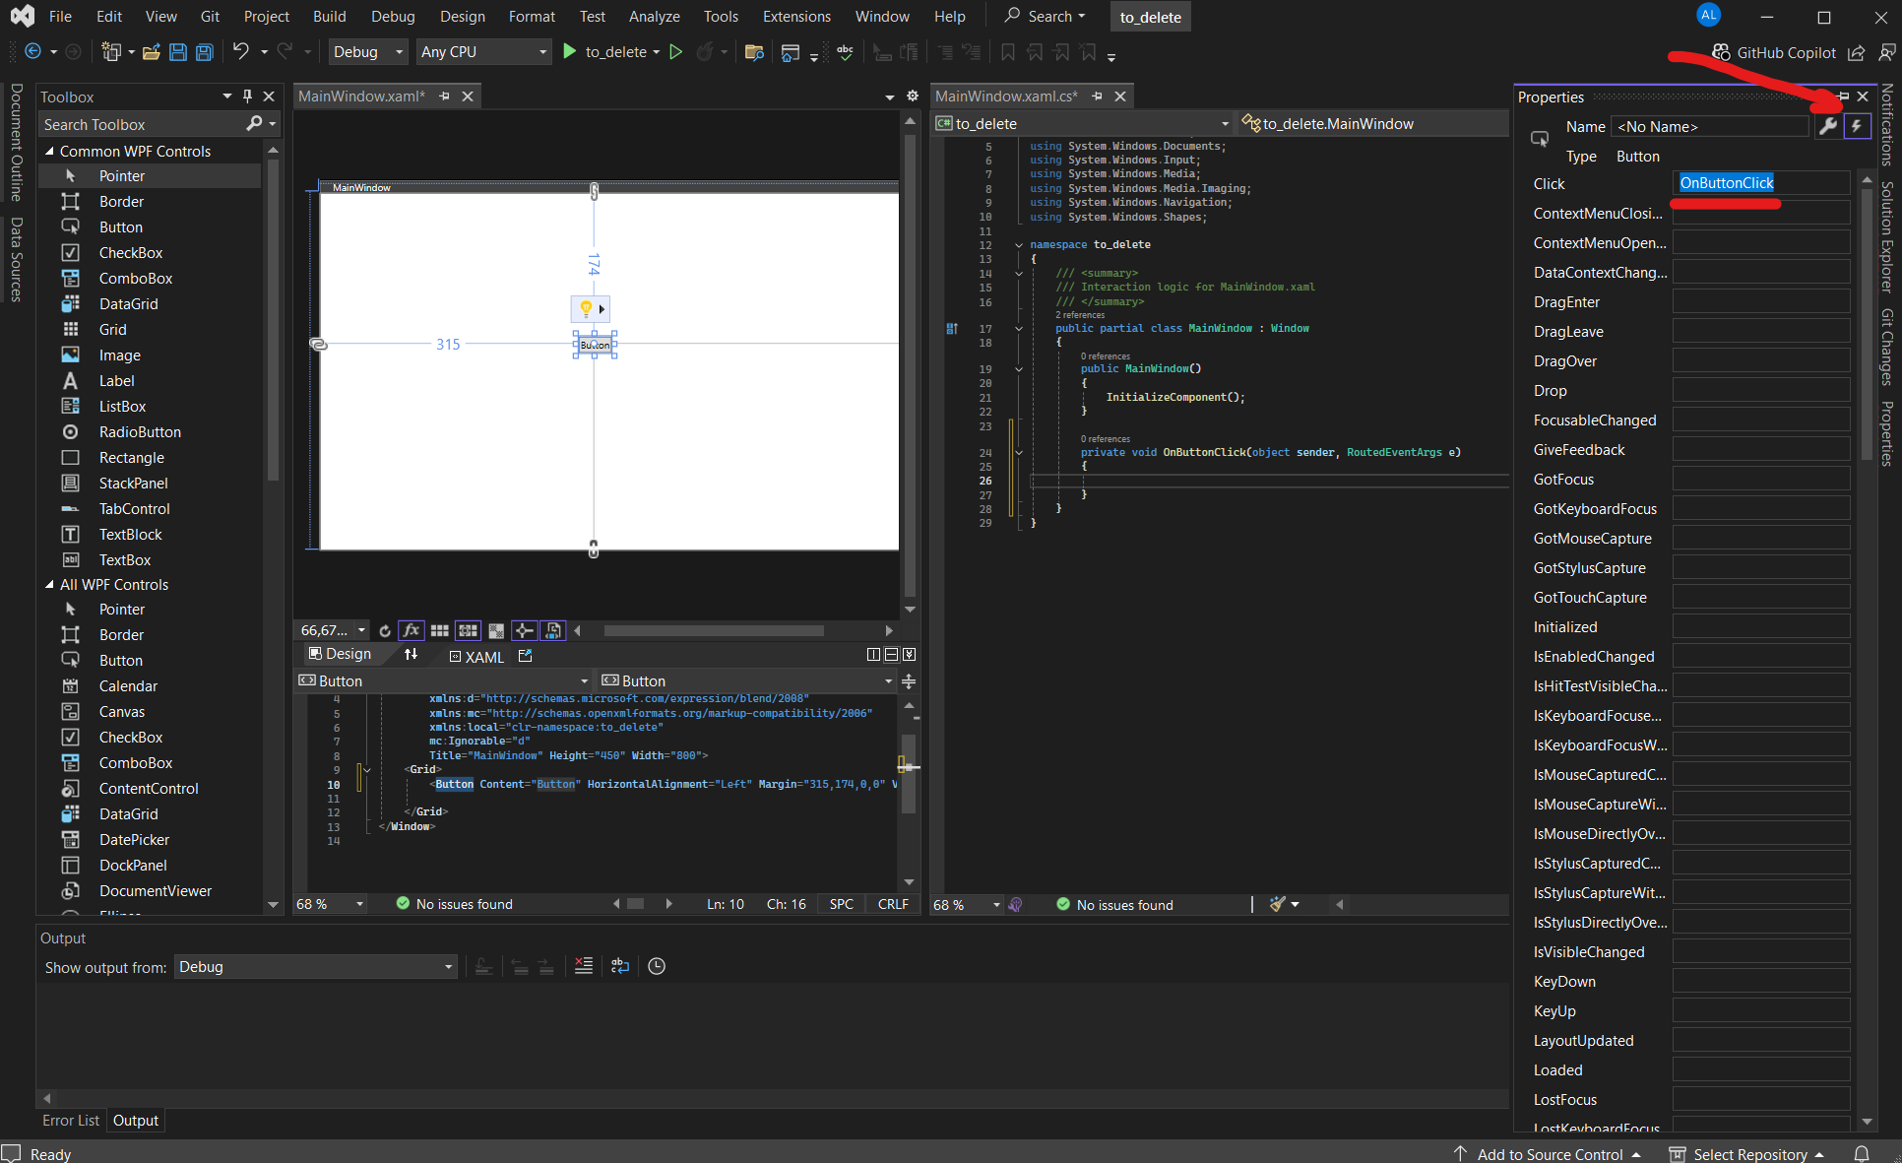Open the Extensions menu

[x=795, y=17]
